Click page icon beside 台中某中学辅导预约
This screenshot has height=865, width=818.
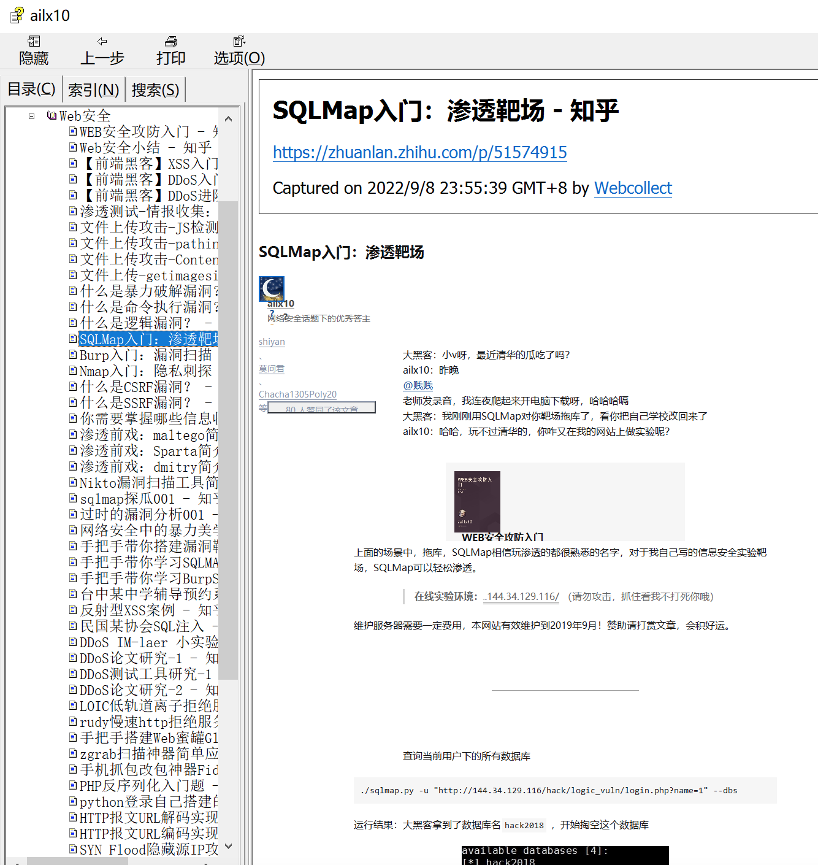[x=73, y=593]
